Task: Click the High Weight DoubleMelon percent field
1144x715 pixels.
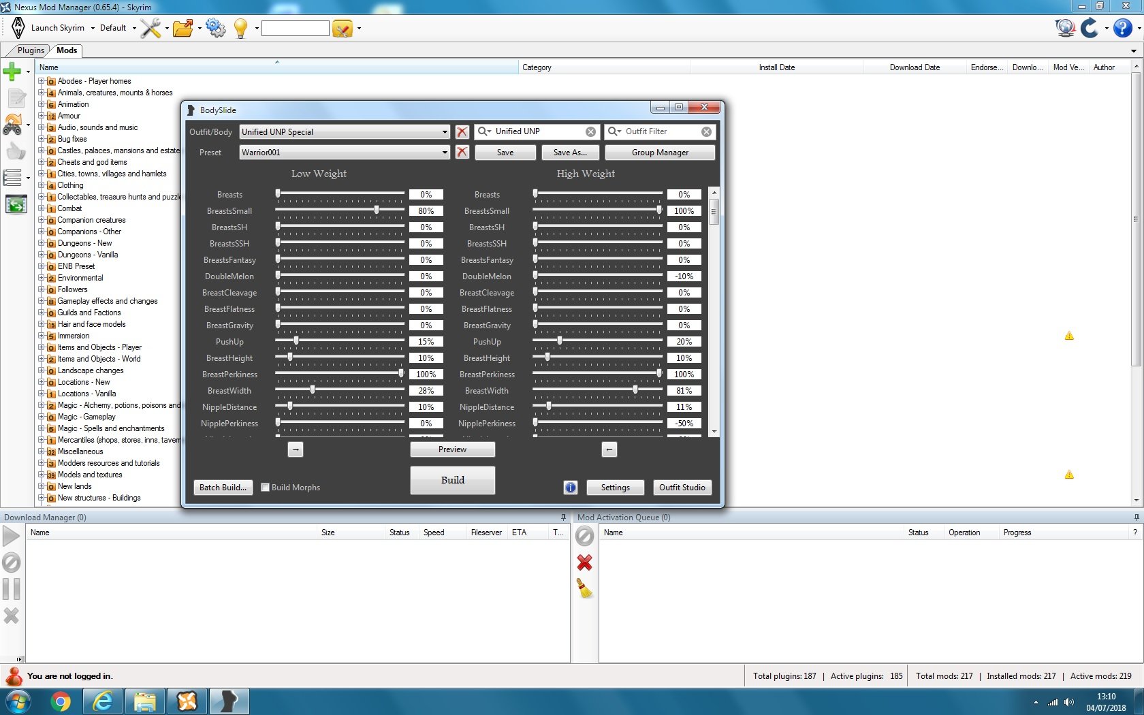Action: pyautogui.click(x=684, y=276)
